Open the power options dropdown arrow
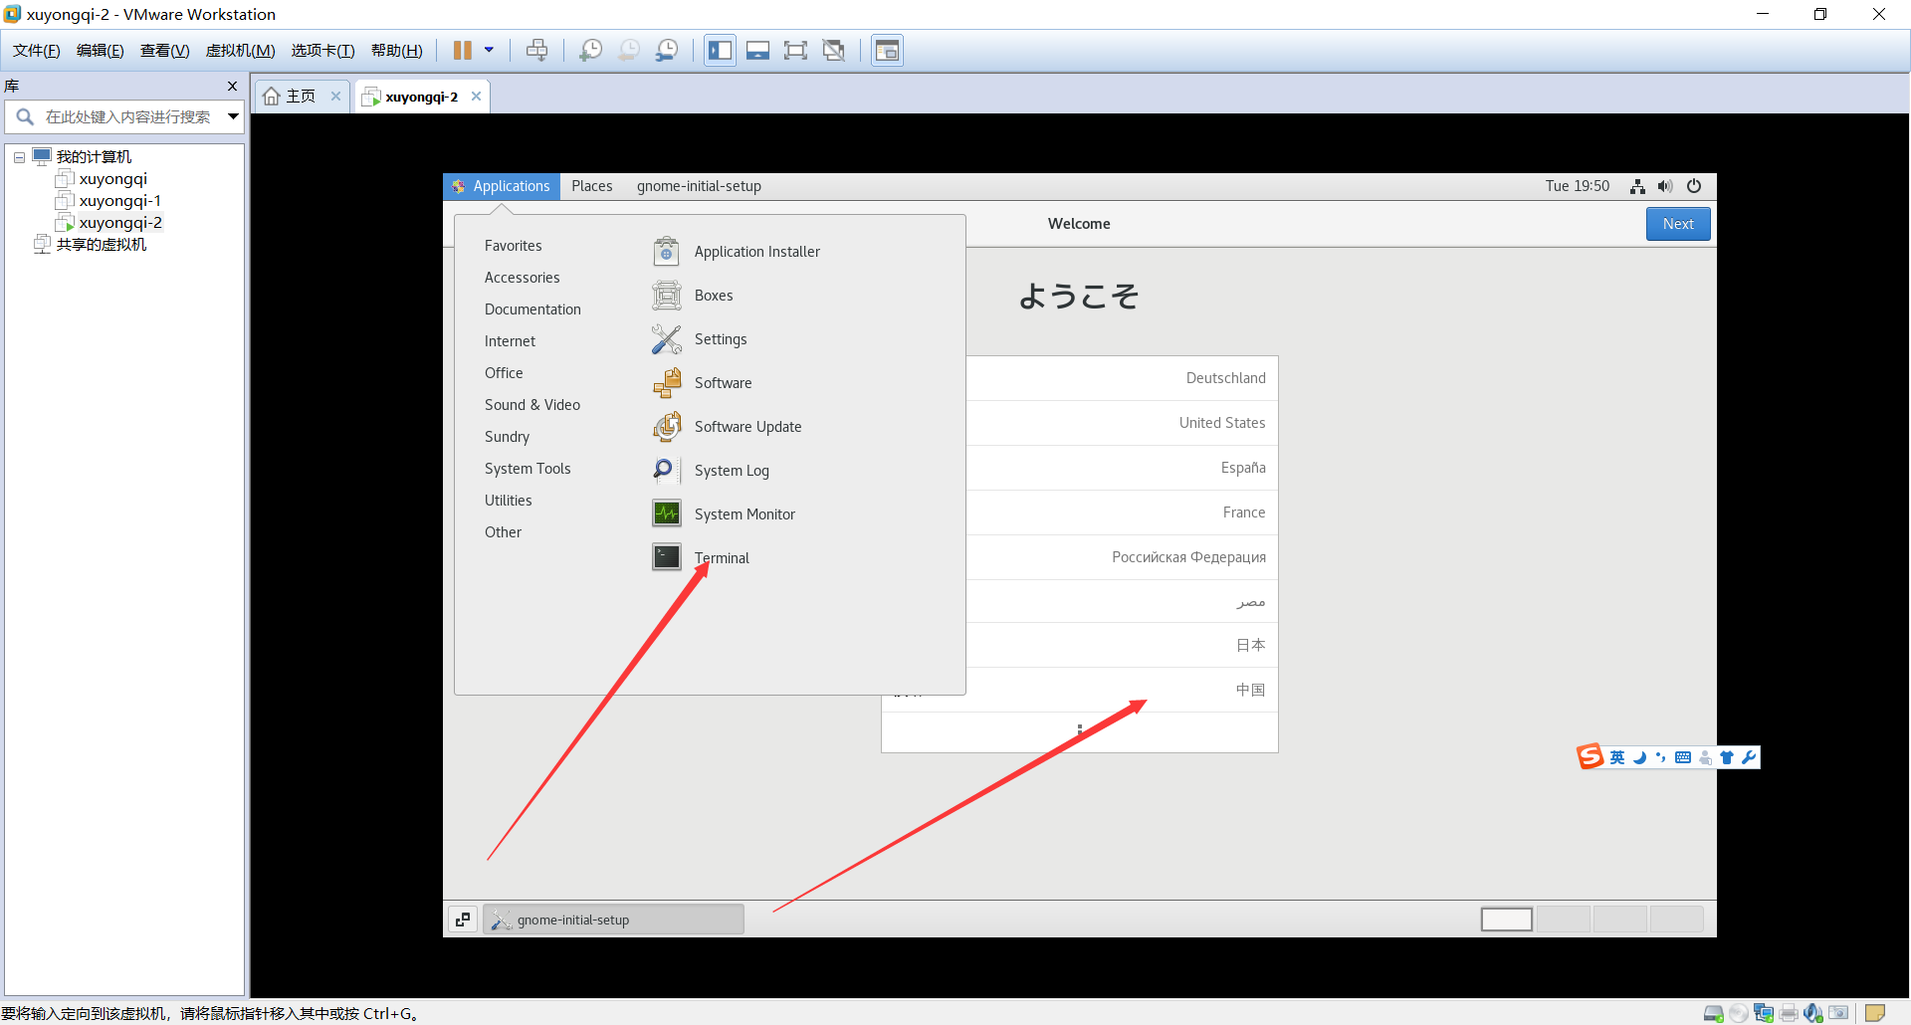The width and height of the screenshot is (1911, 1025). [x=489, y=50]
